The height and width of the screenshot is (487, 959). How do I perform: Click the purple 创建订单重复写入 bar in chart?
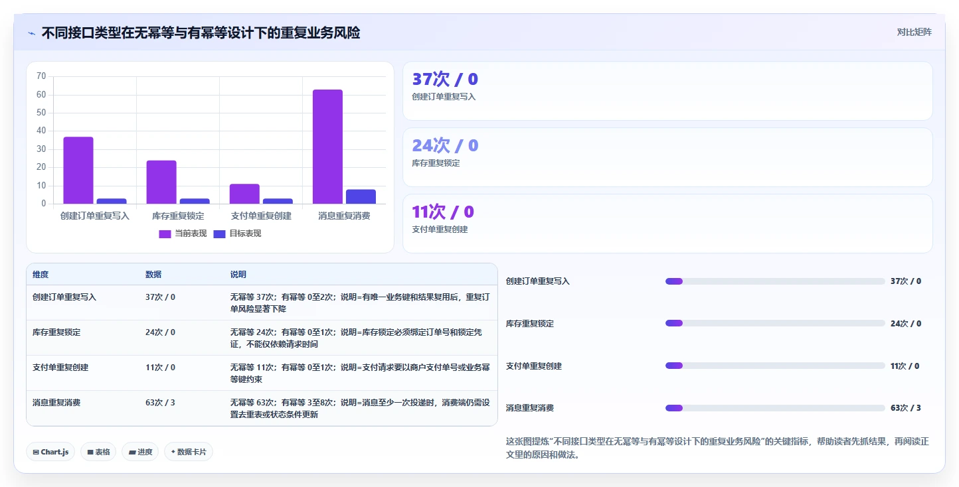78,170
